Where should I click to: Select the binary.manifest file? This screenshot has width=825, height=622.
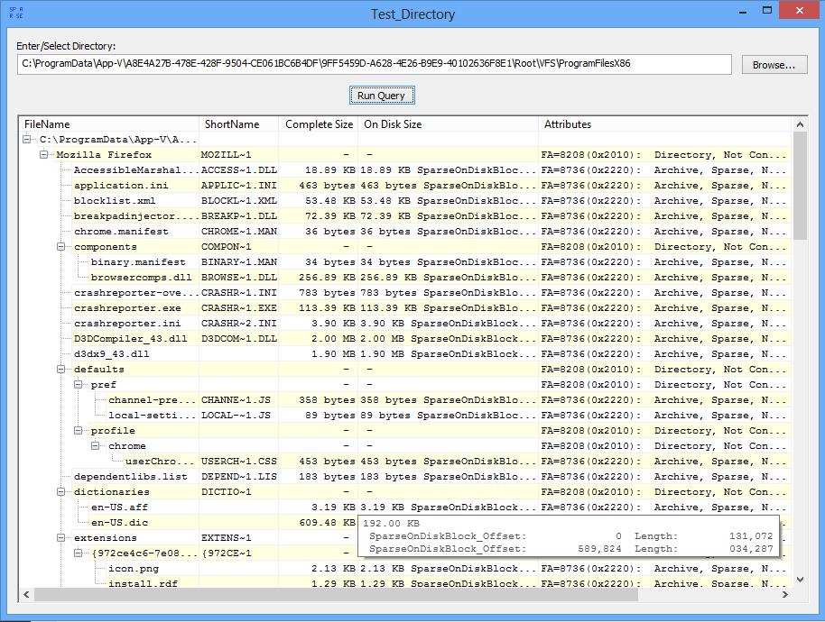[138, 261]
